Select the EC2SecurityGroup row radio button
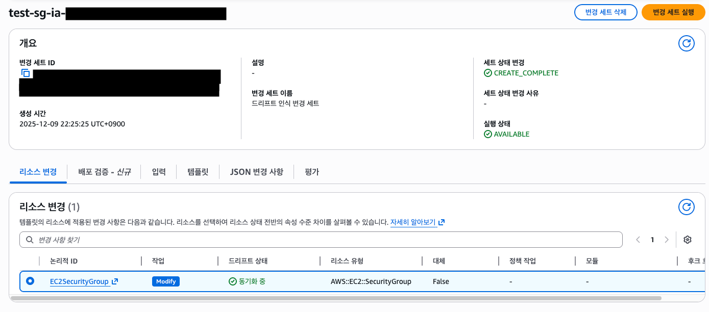The height and width of the screenshot is (312, 709). pos(30,281)
